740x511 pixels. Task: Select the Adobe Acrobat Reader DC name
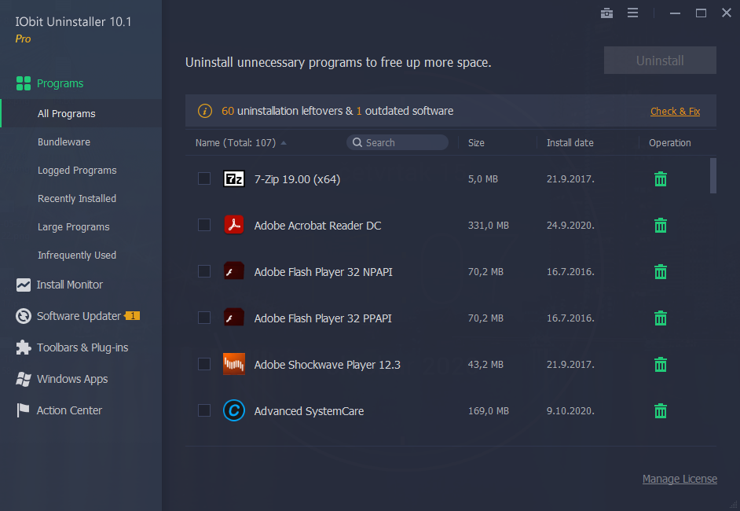coord(317,226)
